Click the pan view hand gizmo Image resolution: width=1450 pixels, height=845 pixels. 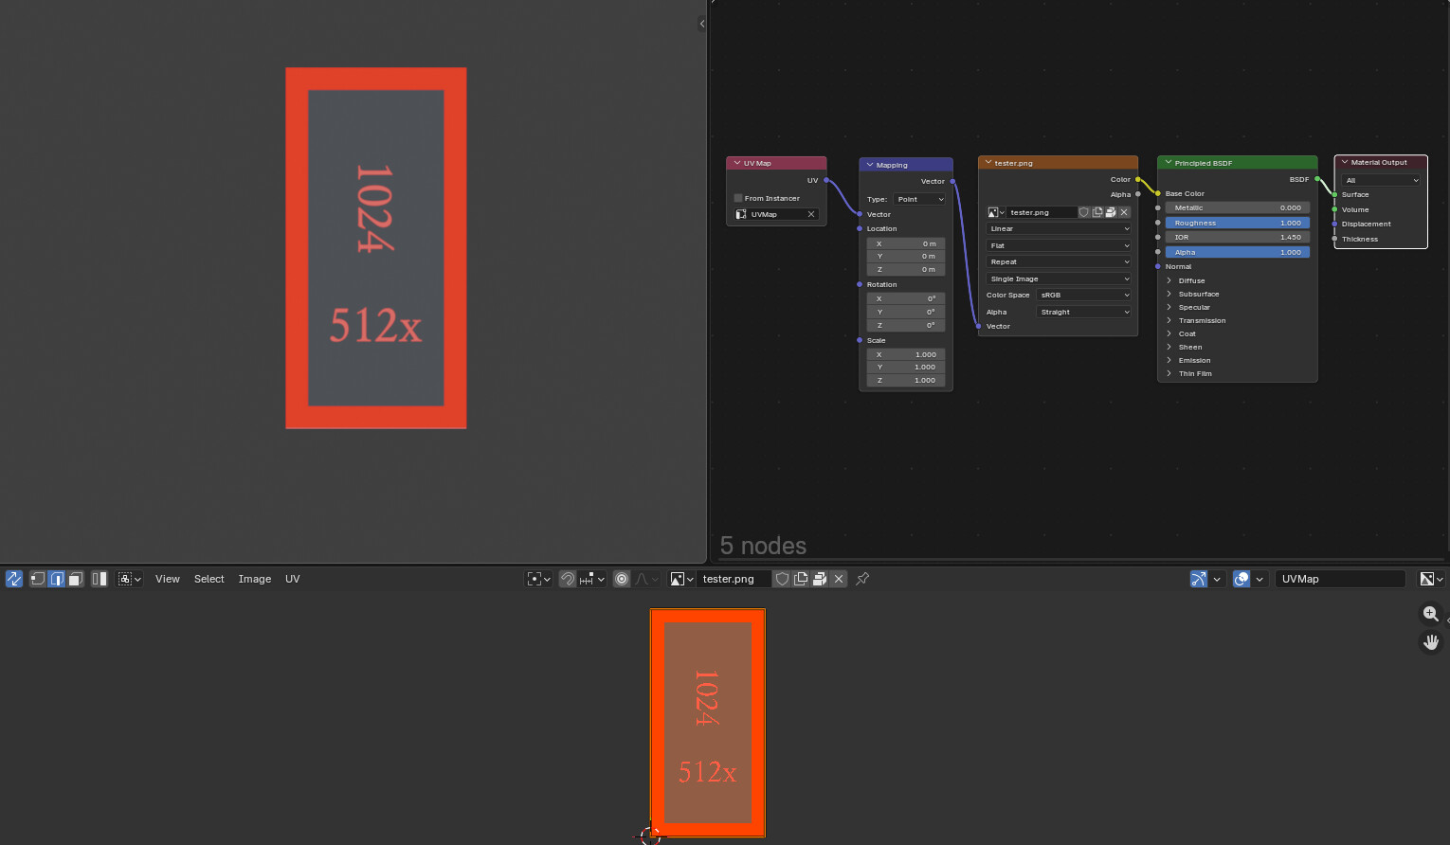click(x=1431, y=642)
